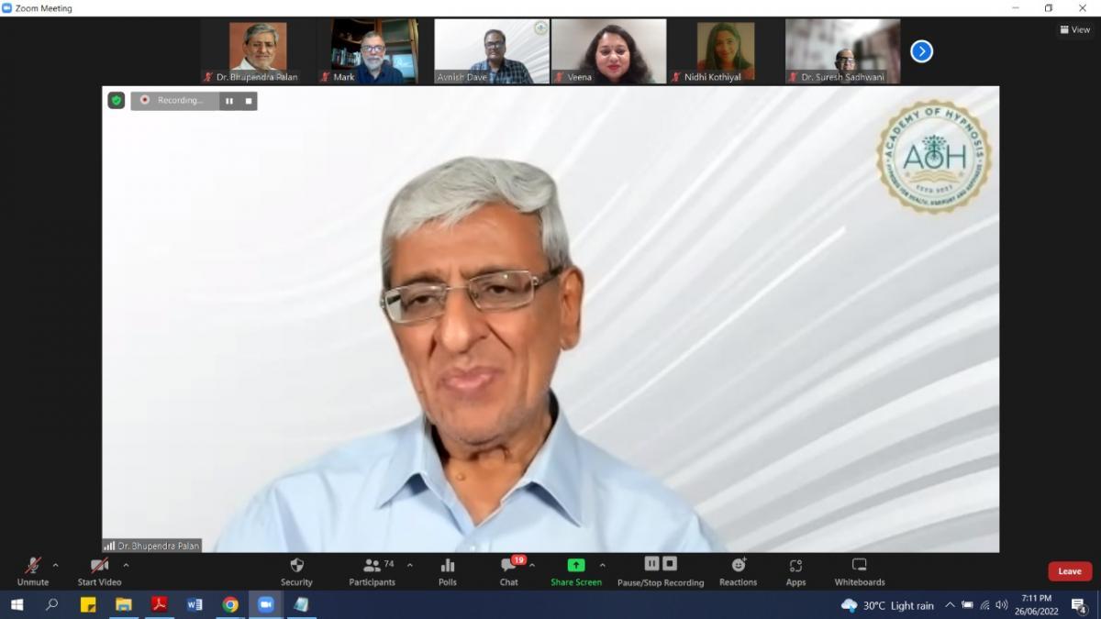Select Nidhi Kothiyal's video thumbnail
The image size is (1101, 619).
726,52
